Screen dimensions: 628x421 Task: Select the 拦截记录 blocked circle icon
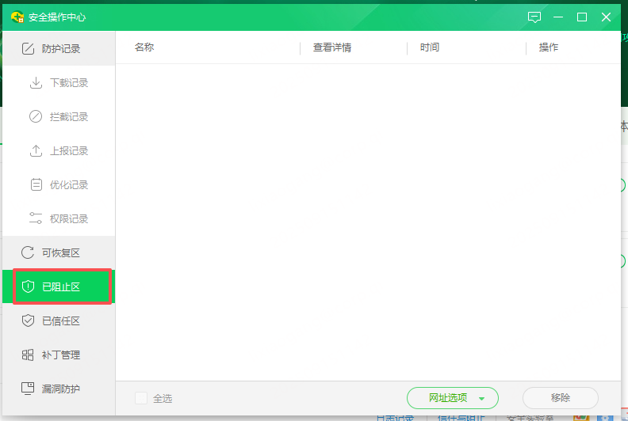(36, 117)
